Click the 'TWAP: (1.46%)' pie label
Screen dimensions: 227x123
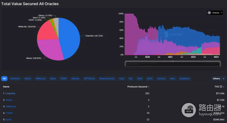(35, 20)
